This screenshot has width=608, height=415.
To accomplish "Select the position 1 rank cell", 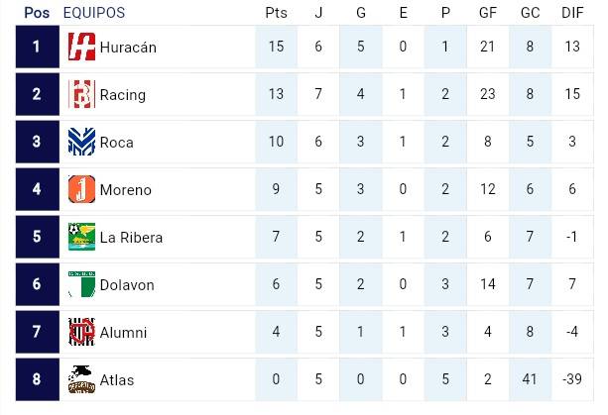I will pos(37,48).
